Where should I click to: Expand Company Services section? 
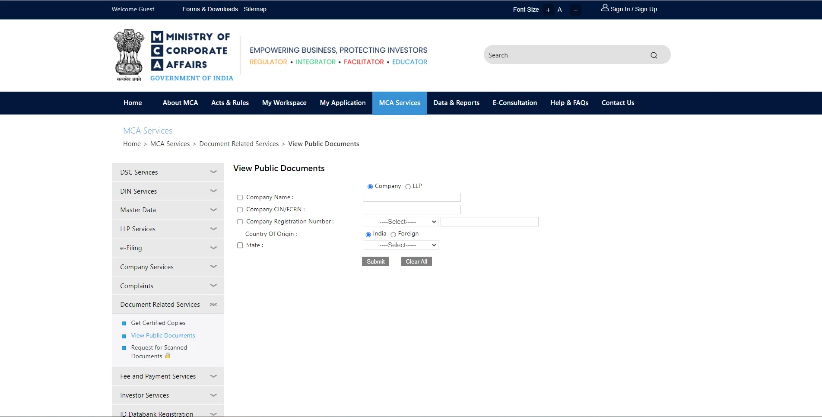pyautogui.click(x=168, y=267)
